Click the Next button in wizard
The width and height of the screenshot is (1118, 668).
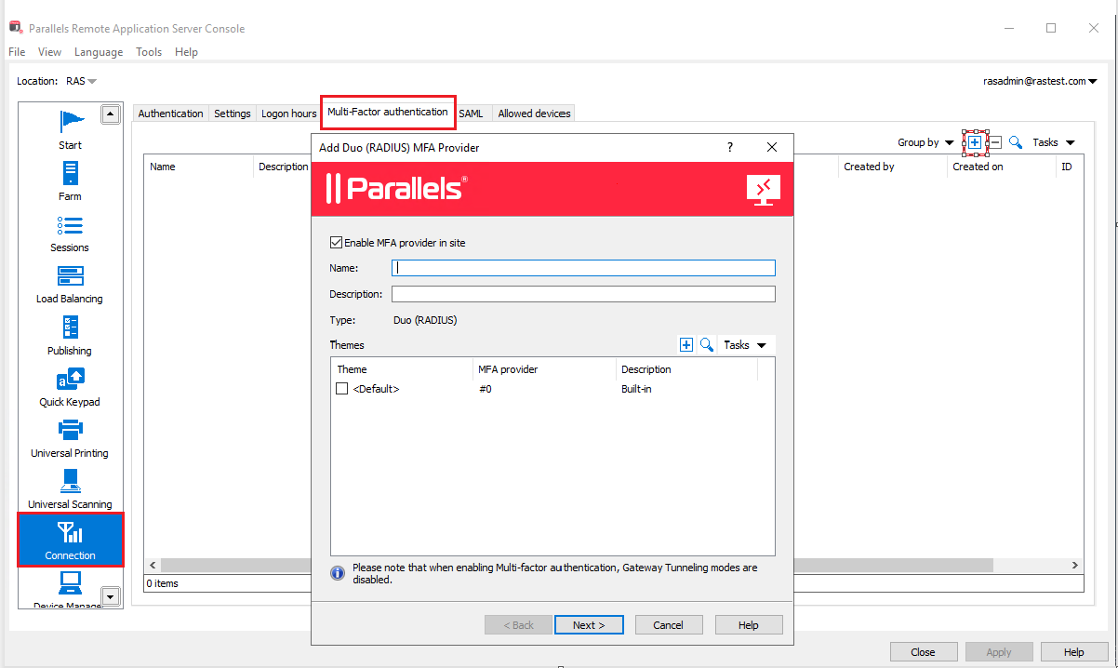[x=588, y=625]
